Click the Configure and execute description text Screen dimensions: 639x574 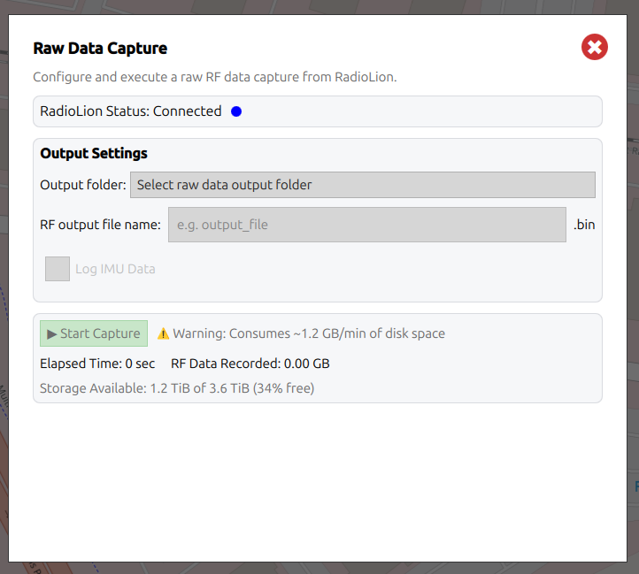point(215,77)
